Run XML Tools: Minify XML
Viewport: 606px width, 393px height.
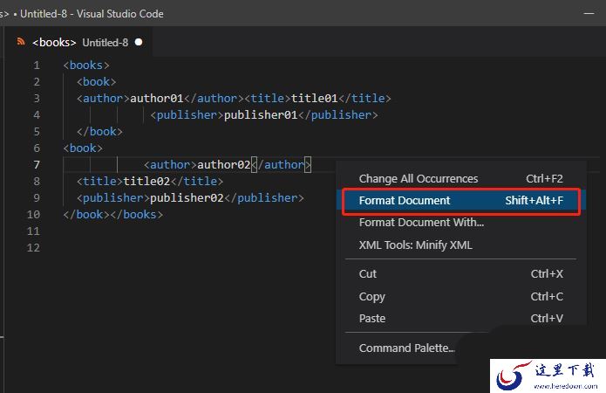460,245
